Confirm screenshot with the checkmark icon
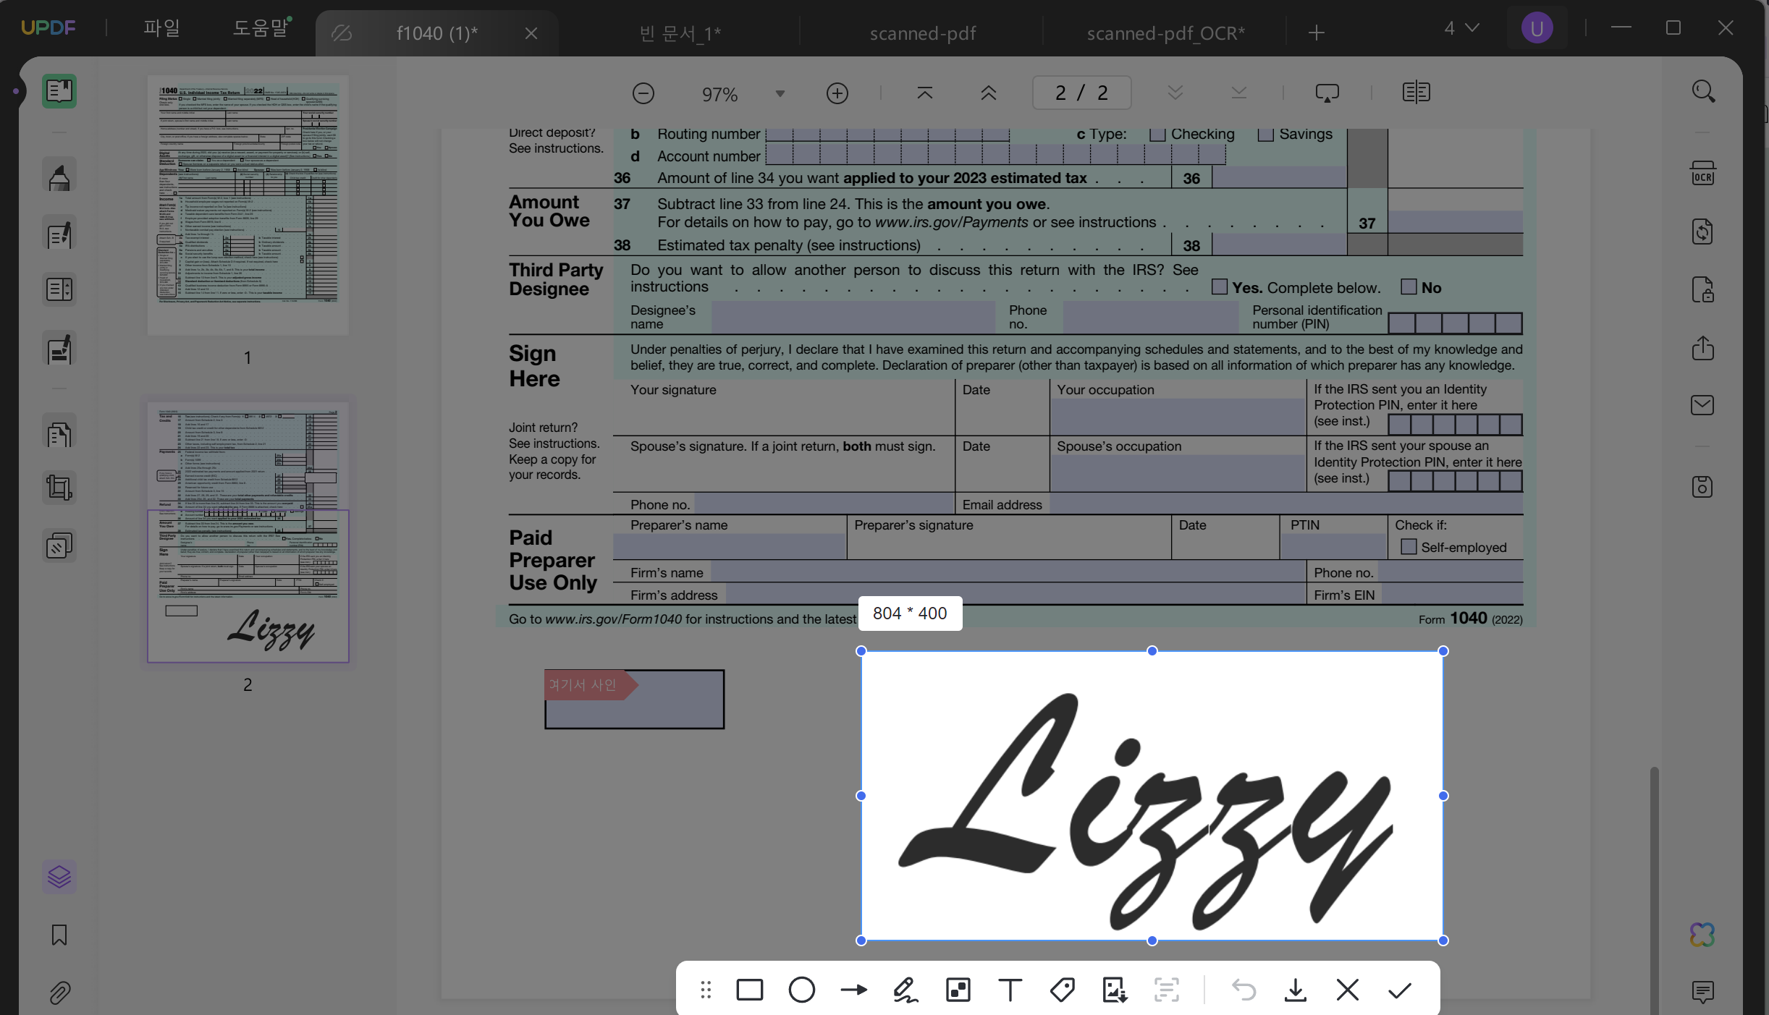This screenshot has width=1769, height=1015. click(1400, 990)
